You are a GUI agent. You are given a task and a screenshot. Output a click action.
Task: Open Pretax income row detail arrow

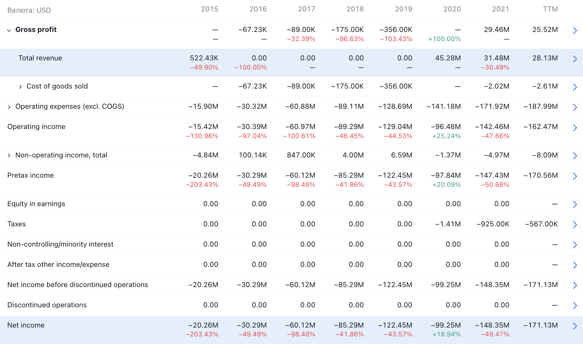point(575,176)
